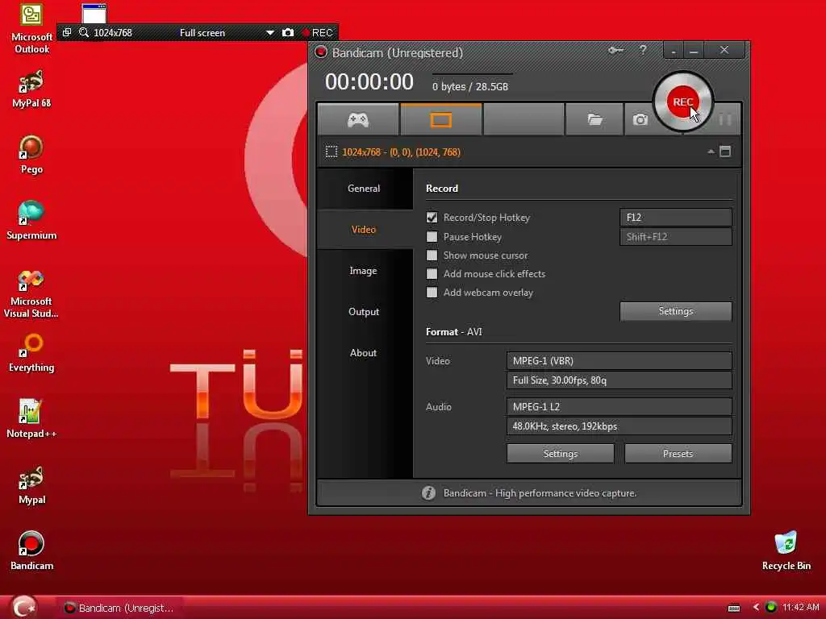The width and height of the screenshot is (826, 619).
Task: Click the pause button next to REC
Action: 725,120
